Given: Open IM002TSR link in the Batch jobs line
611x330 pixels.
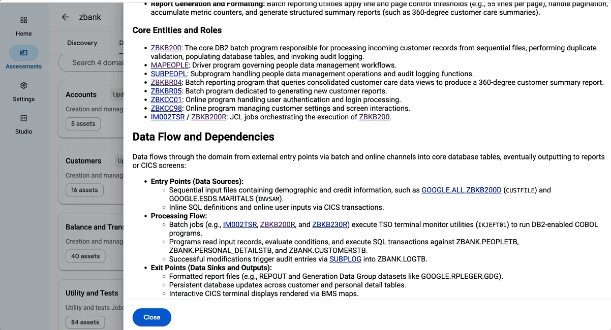Looking at the screenshot, I should pyautogui.click(x=240, y=224).
